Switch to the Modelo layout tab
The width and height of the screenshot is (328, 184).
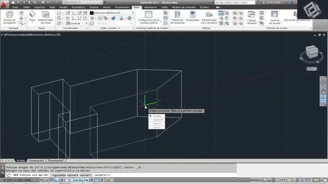click(x=20, y=160)
